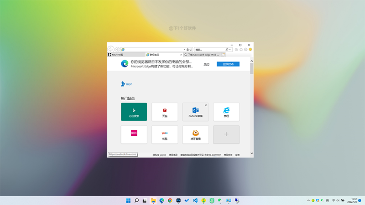The image size is (365, 205).
Task: Open the Outlook mail tile
Action: (195, 112)
